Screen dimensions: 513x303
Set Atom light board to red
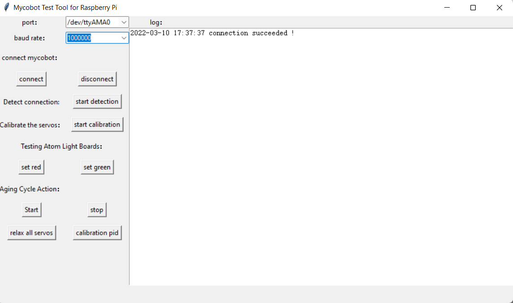click(x=31, y=167)
